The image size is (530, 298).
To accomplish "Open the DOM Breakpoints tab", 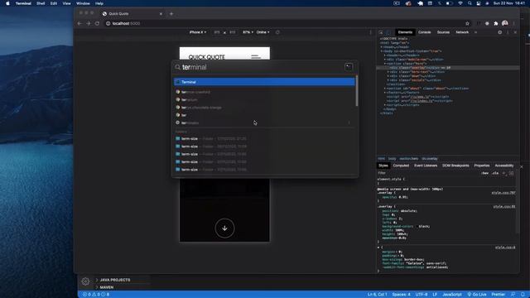I will click(x=455, y=166).
